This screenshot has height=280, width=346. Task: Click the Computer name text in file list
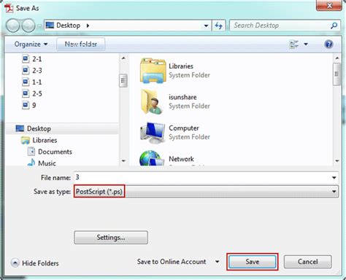[184, 128]
